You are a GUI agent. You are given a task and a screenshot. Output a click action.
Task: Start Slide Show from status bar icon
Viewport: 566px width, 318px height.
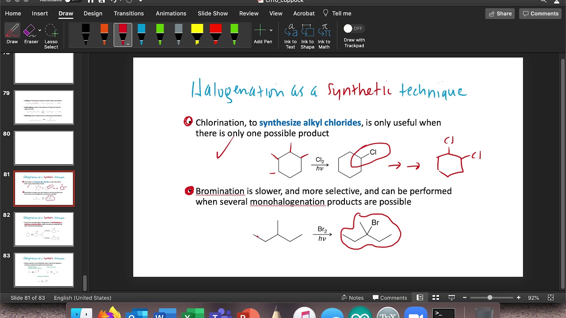tap(451, 298)
